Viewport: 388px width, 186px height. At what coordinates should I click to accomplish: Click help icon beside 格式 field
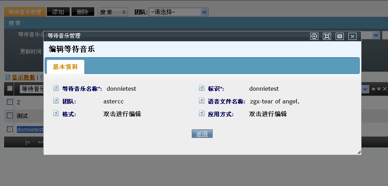(x=56, y=114)
